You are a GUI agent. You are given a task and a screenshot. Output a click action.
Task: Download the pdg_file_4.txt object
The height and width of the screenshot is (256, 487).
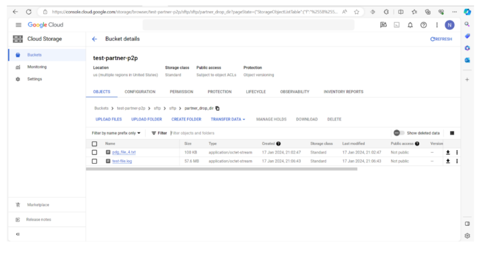448,152
